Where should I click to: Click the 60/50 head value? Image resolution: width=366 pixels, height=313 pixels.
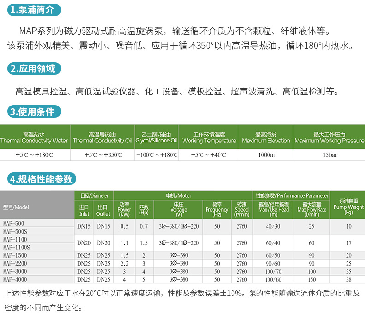[273, 255]
